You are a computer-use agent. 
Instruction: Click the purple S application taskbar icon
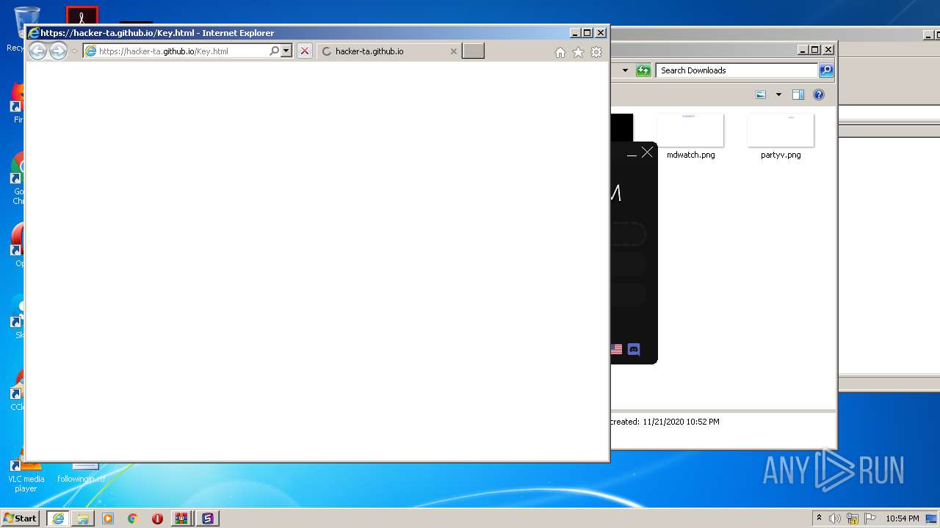(x=207, y=518)
